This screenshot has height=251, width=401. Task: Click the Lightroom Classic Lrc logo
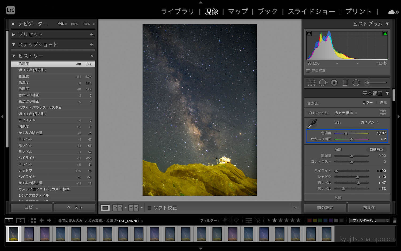[10, 10]
